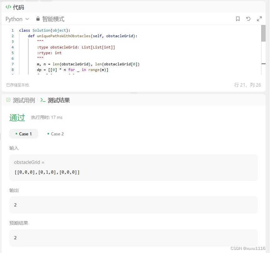Click the panel divider drag handle

click(134, 93)
